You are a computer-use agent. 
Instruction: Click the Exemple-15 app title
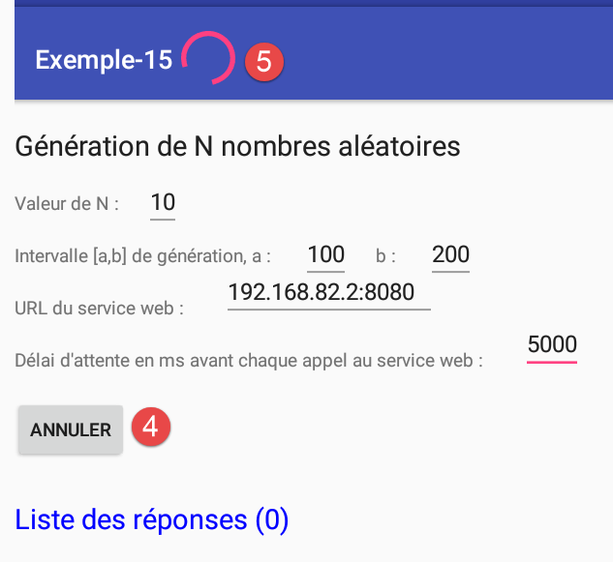104,60
